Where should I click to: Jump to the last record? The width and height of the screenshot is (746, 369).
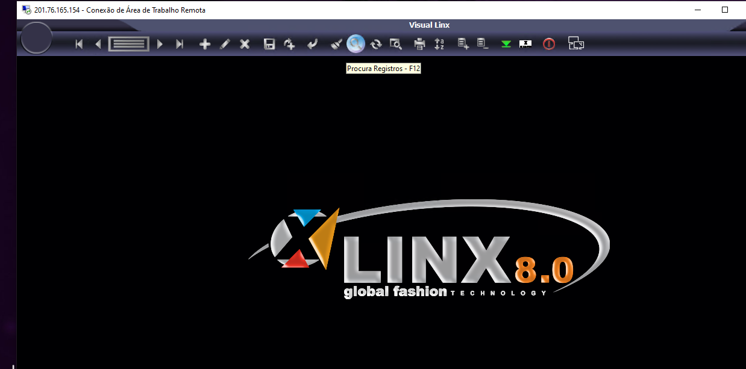pyautogui.click(x=180, y=44)
